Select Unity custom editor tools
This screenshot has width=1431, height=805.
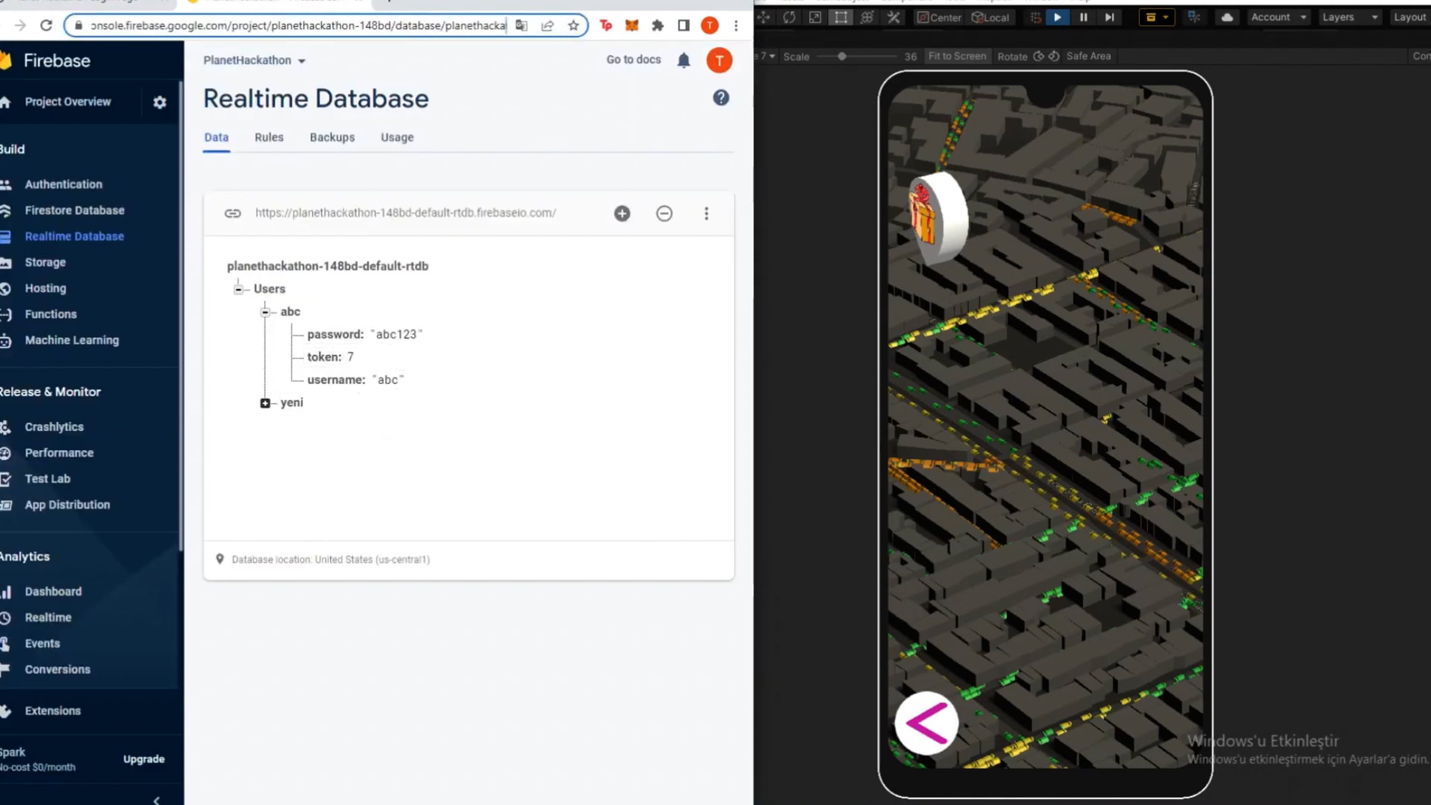(893, 17)
